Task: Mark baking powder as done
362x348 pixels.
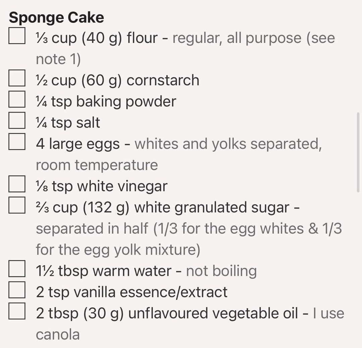Action: [17, 99]
